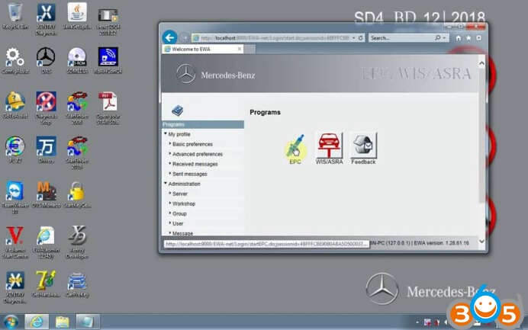Select benz SDC4 2018.12 video file

108,21
